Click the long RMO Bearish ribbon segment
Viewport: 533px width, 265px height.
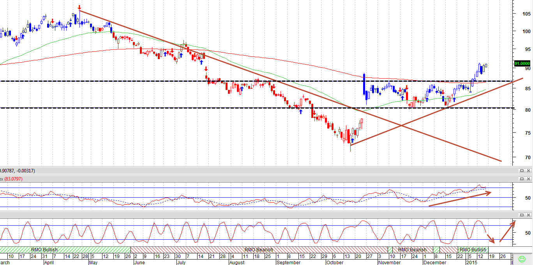pyautogui.click(x=259, y=249)
